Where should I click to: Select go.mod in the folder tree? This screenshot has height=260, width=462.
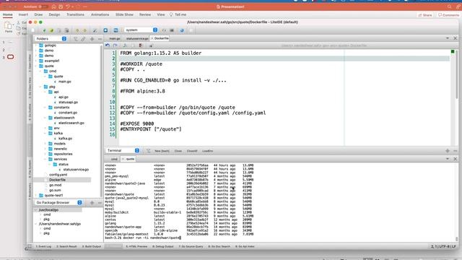point(55,185)
